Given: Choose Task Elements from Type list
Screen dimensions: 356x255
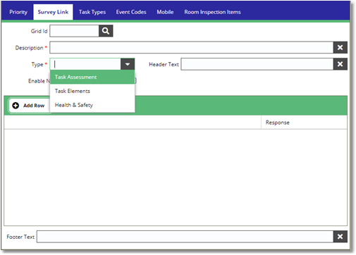Looking at the screenshot, I should pyautogui.click(x=92, y=91).
